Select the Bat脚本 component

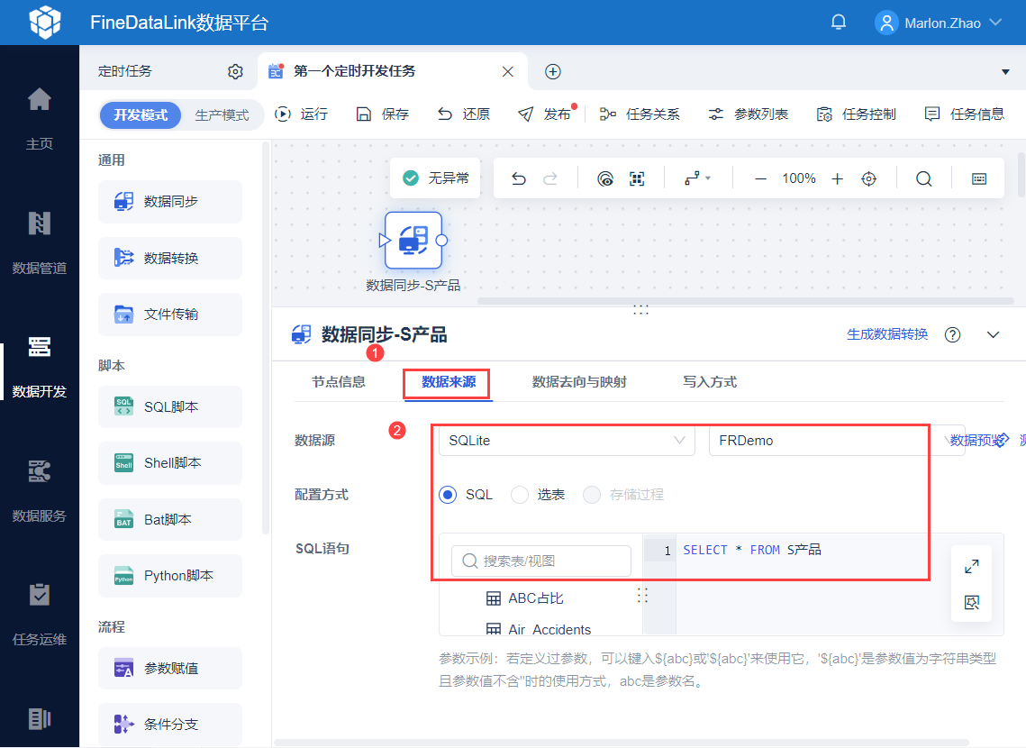click(x=170, y=520)
